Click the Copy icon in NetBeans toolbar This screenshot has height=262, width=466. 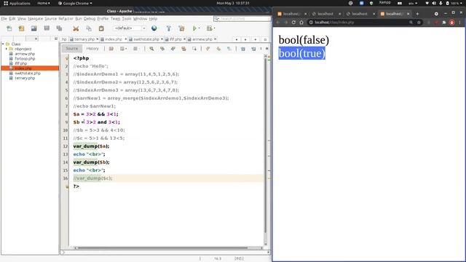point(89,28)
